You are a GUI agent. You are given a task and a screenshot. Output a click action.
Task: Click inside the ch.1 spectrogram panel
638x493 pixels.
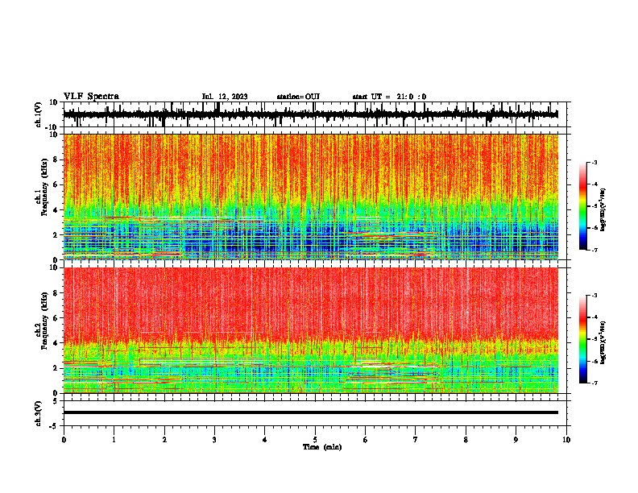coord(311,197)
